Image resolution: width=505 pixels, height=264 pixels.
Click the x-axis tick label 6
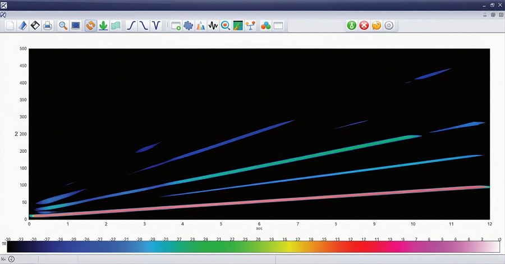259,224
